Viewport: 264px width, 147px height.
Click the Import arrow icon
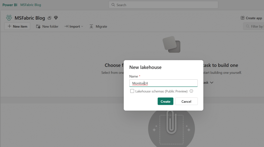(66, 26)
